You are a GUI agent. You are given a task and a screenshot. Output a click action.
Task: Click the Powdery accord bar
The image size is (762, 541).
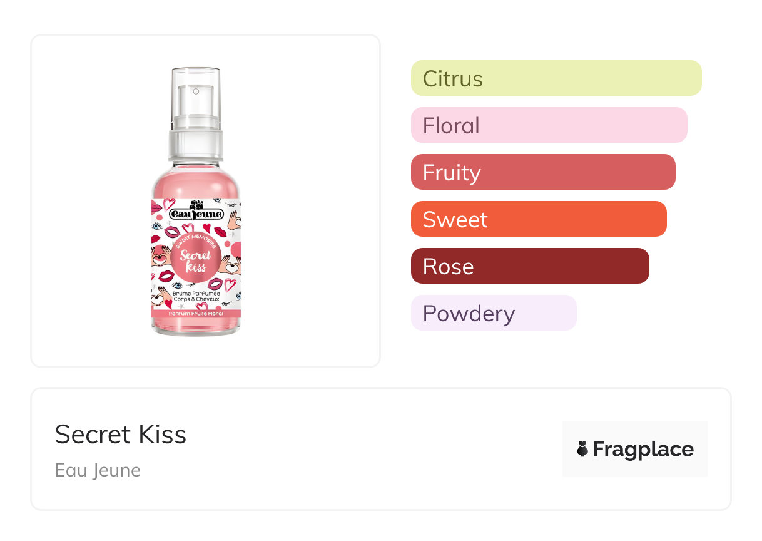point(493,313)
